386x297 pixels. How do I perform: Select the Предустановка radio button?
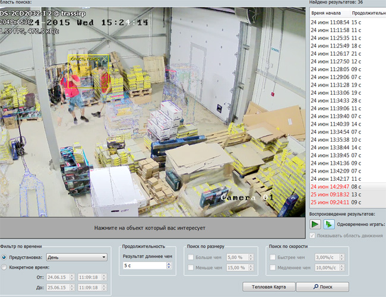click(5, 257)
